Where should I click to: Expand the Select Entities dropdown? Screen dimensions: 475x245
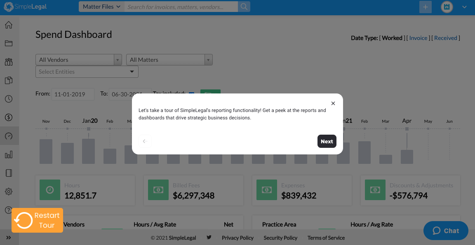(87, 72)
